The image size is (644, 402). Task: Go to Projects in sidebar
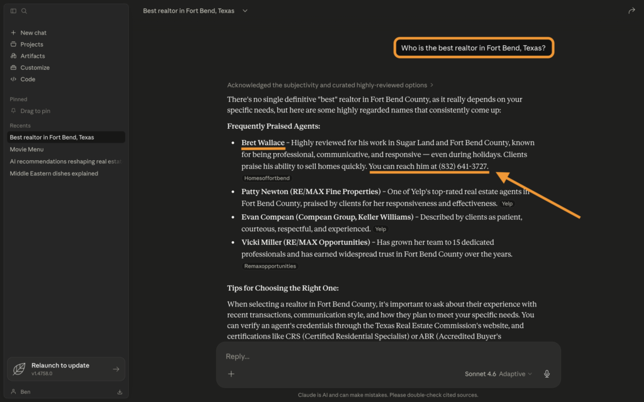tap(31, 44)
